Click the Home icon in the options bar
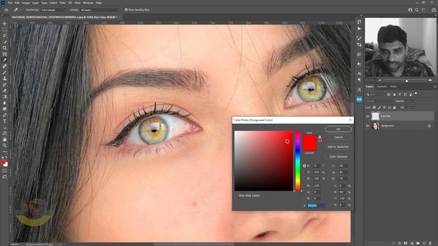This screenshot has width=438, height=246. click(6, 10)
